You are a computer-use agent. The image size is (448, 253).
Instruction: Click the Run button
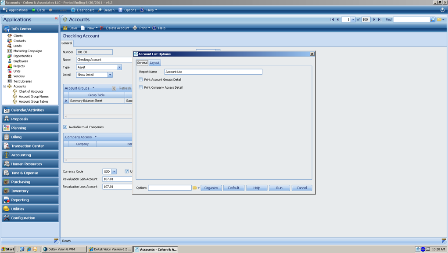[279, 188]
